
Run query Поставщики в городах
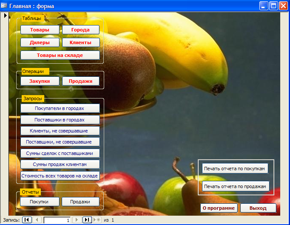60,120
